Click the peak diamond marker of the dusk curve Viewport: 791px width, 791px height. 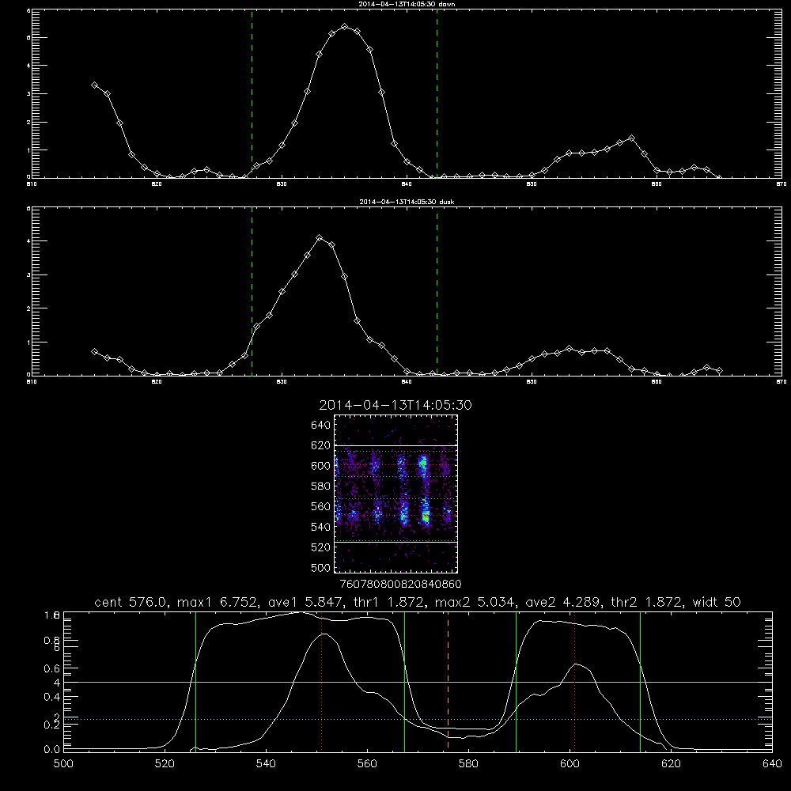click(320, 237)
